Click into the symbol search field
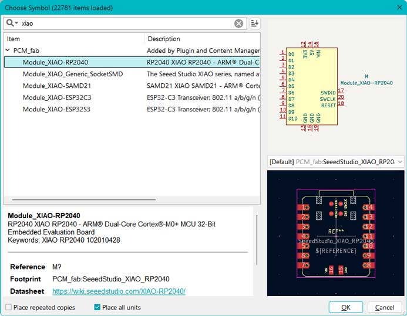407x316 pixels. (126, 23)
